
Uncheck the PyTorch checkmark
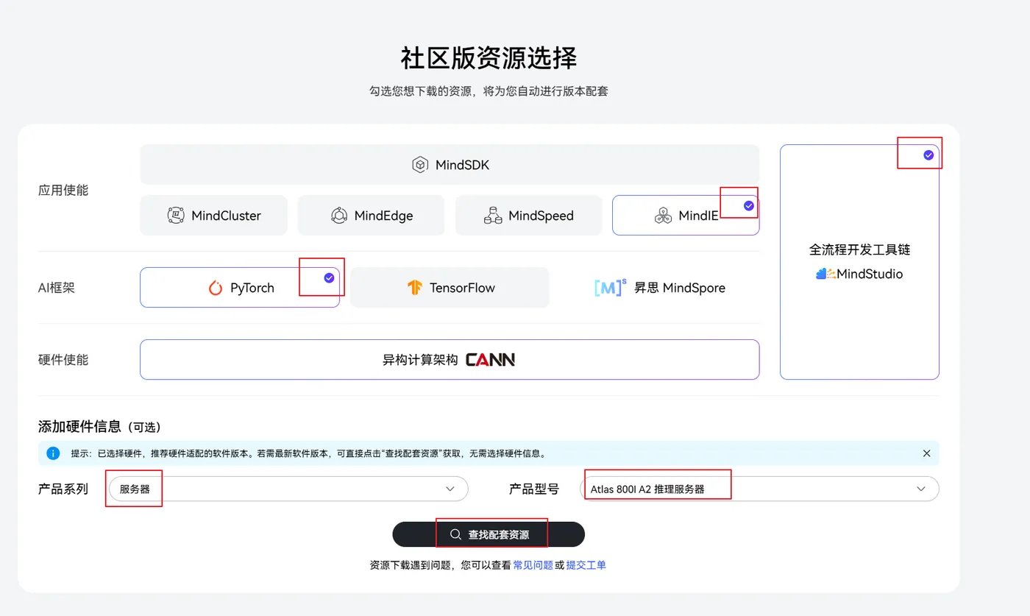pyautogui.click(x=329, y=277)
